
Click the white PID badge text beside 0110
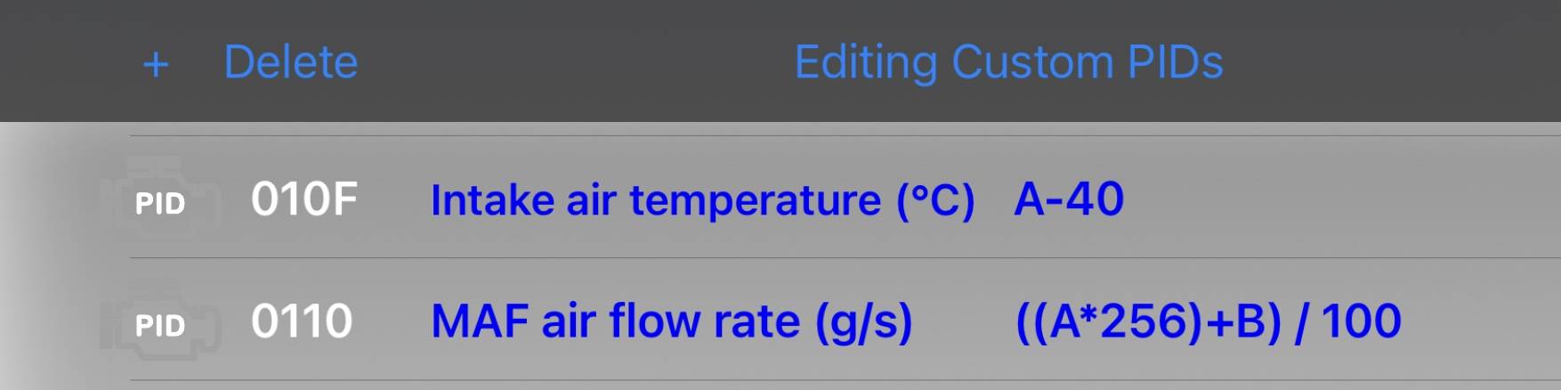point(160,326)
